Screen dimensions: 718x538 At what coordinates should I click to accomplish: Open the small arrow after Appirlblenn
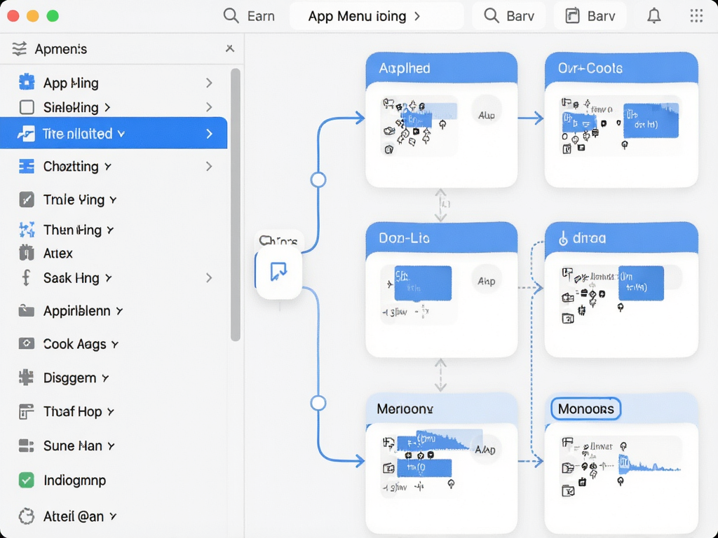point(119,311)
